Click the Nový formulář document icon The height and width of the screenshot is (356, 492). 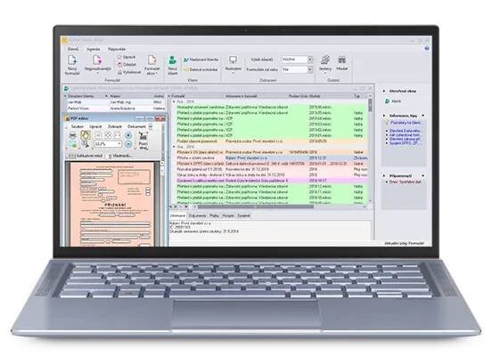pos(72,61)
